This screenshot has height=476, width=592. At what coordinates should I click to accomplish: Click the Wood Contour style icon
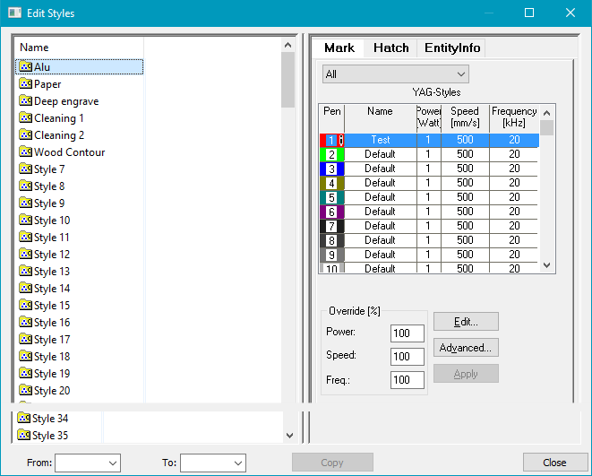(x=26, y=152)
